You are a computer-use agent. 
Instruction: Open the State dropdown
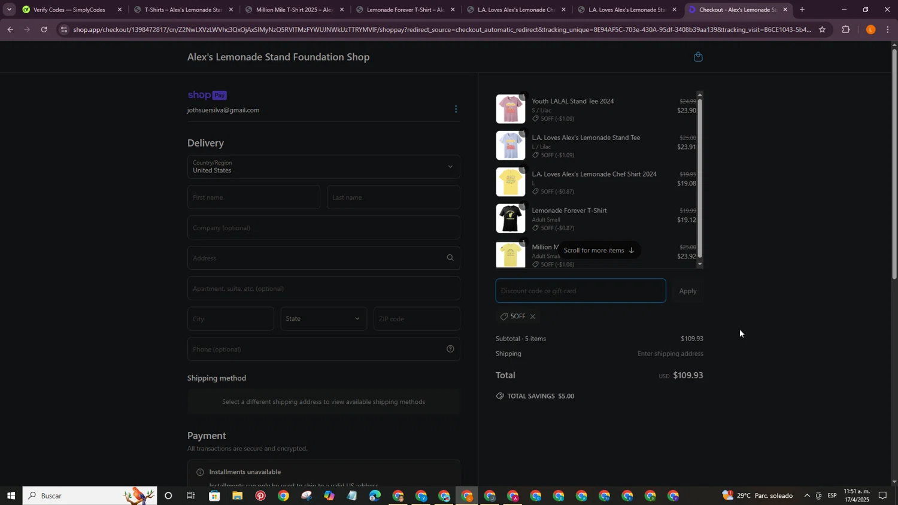point(323,319)
